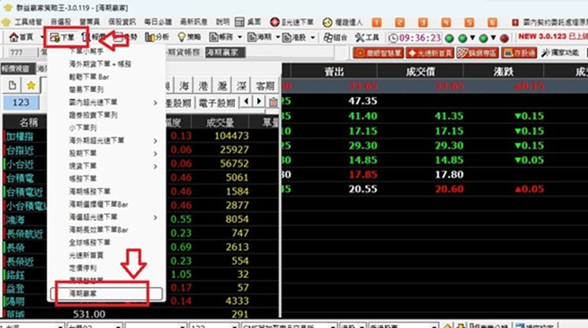Expand 現貨下單 submenu
The height and width of the screenshot is (328, 588).
click(155, 166)
